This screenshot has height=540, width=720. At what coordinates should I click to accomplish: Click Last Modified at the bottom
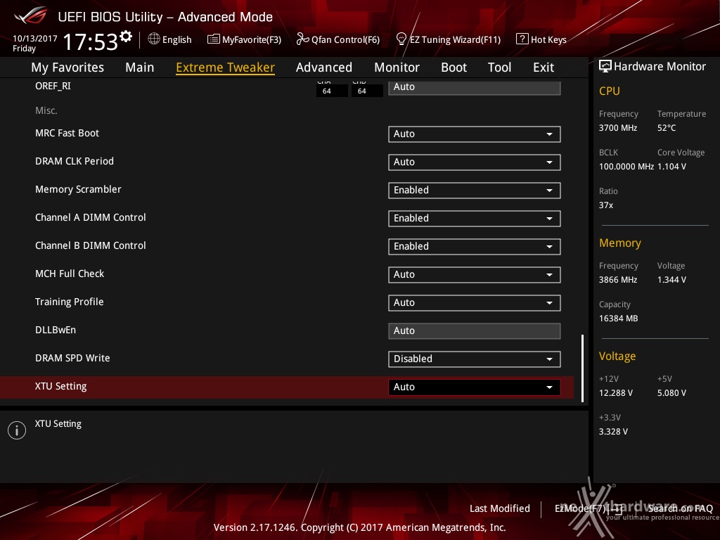500,508
